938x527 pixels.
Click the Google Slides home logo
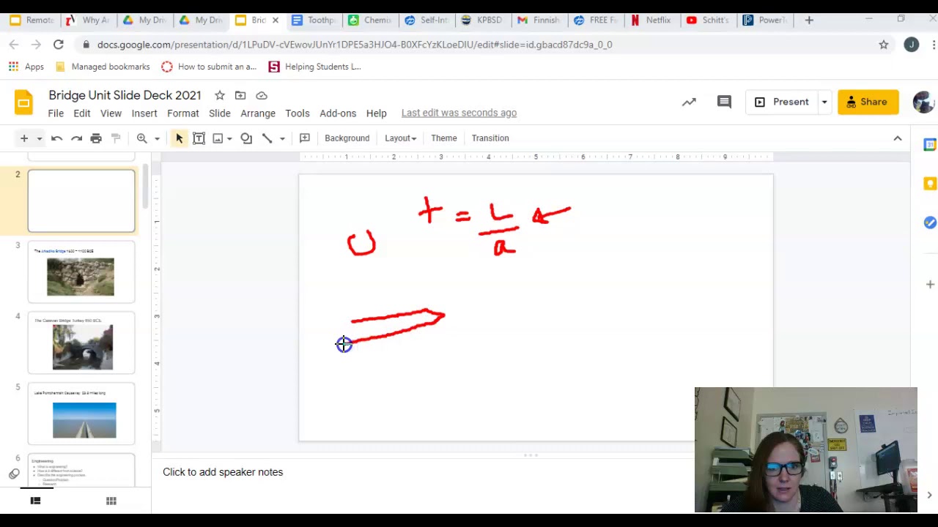point(23,102)
